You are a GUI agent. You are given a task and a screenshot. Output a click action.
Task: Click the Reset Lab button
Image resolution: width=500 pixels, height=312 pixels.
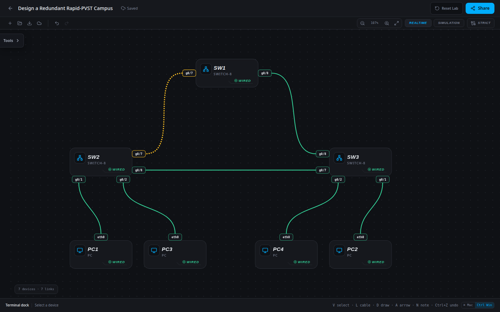pos(447,8)
